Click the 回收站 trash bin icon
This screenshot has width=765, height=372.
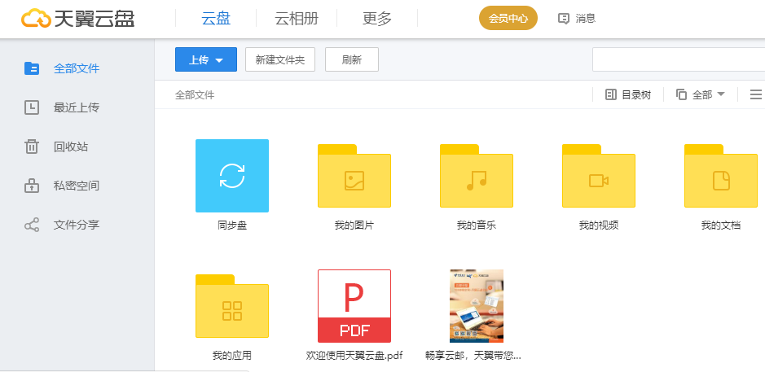pyautogui.click(x=32, y=147)
